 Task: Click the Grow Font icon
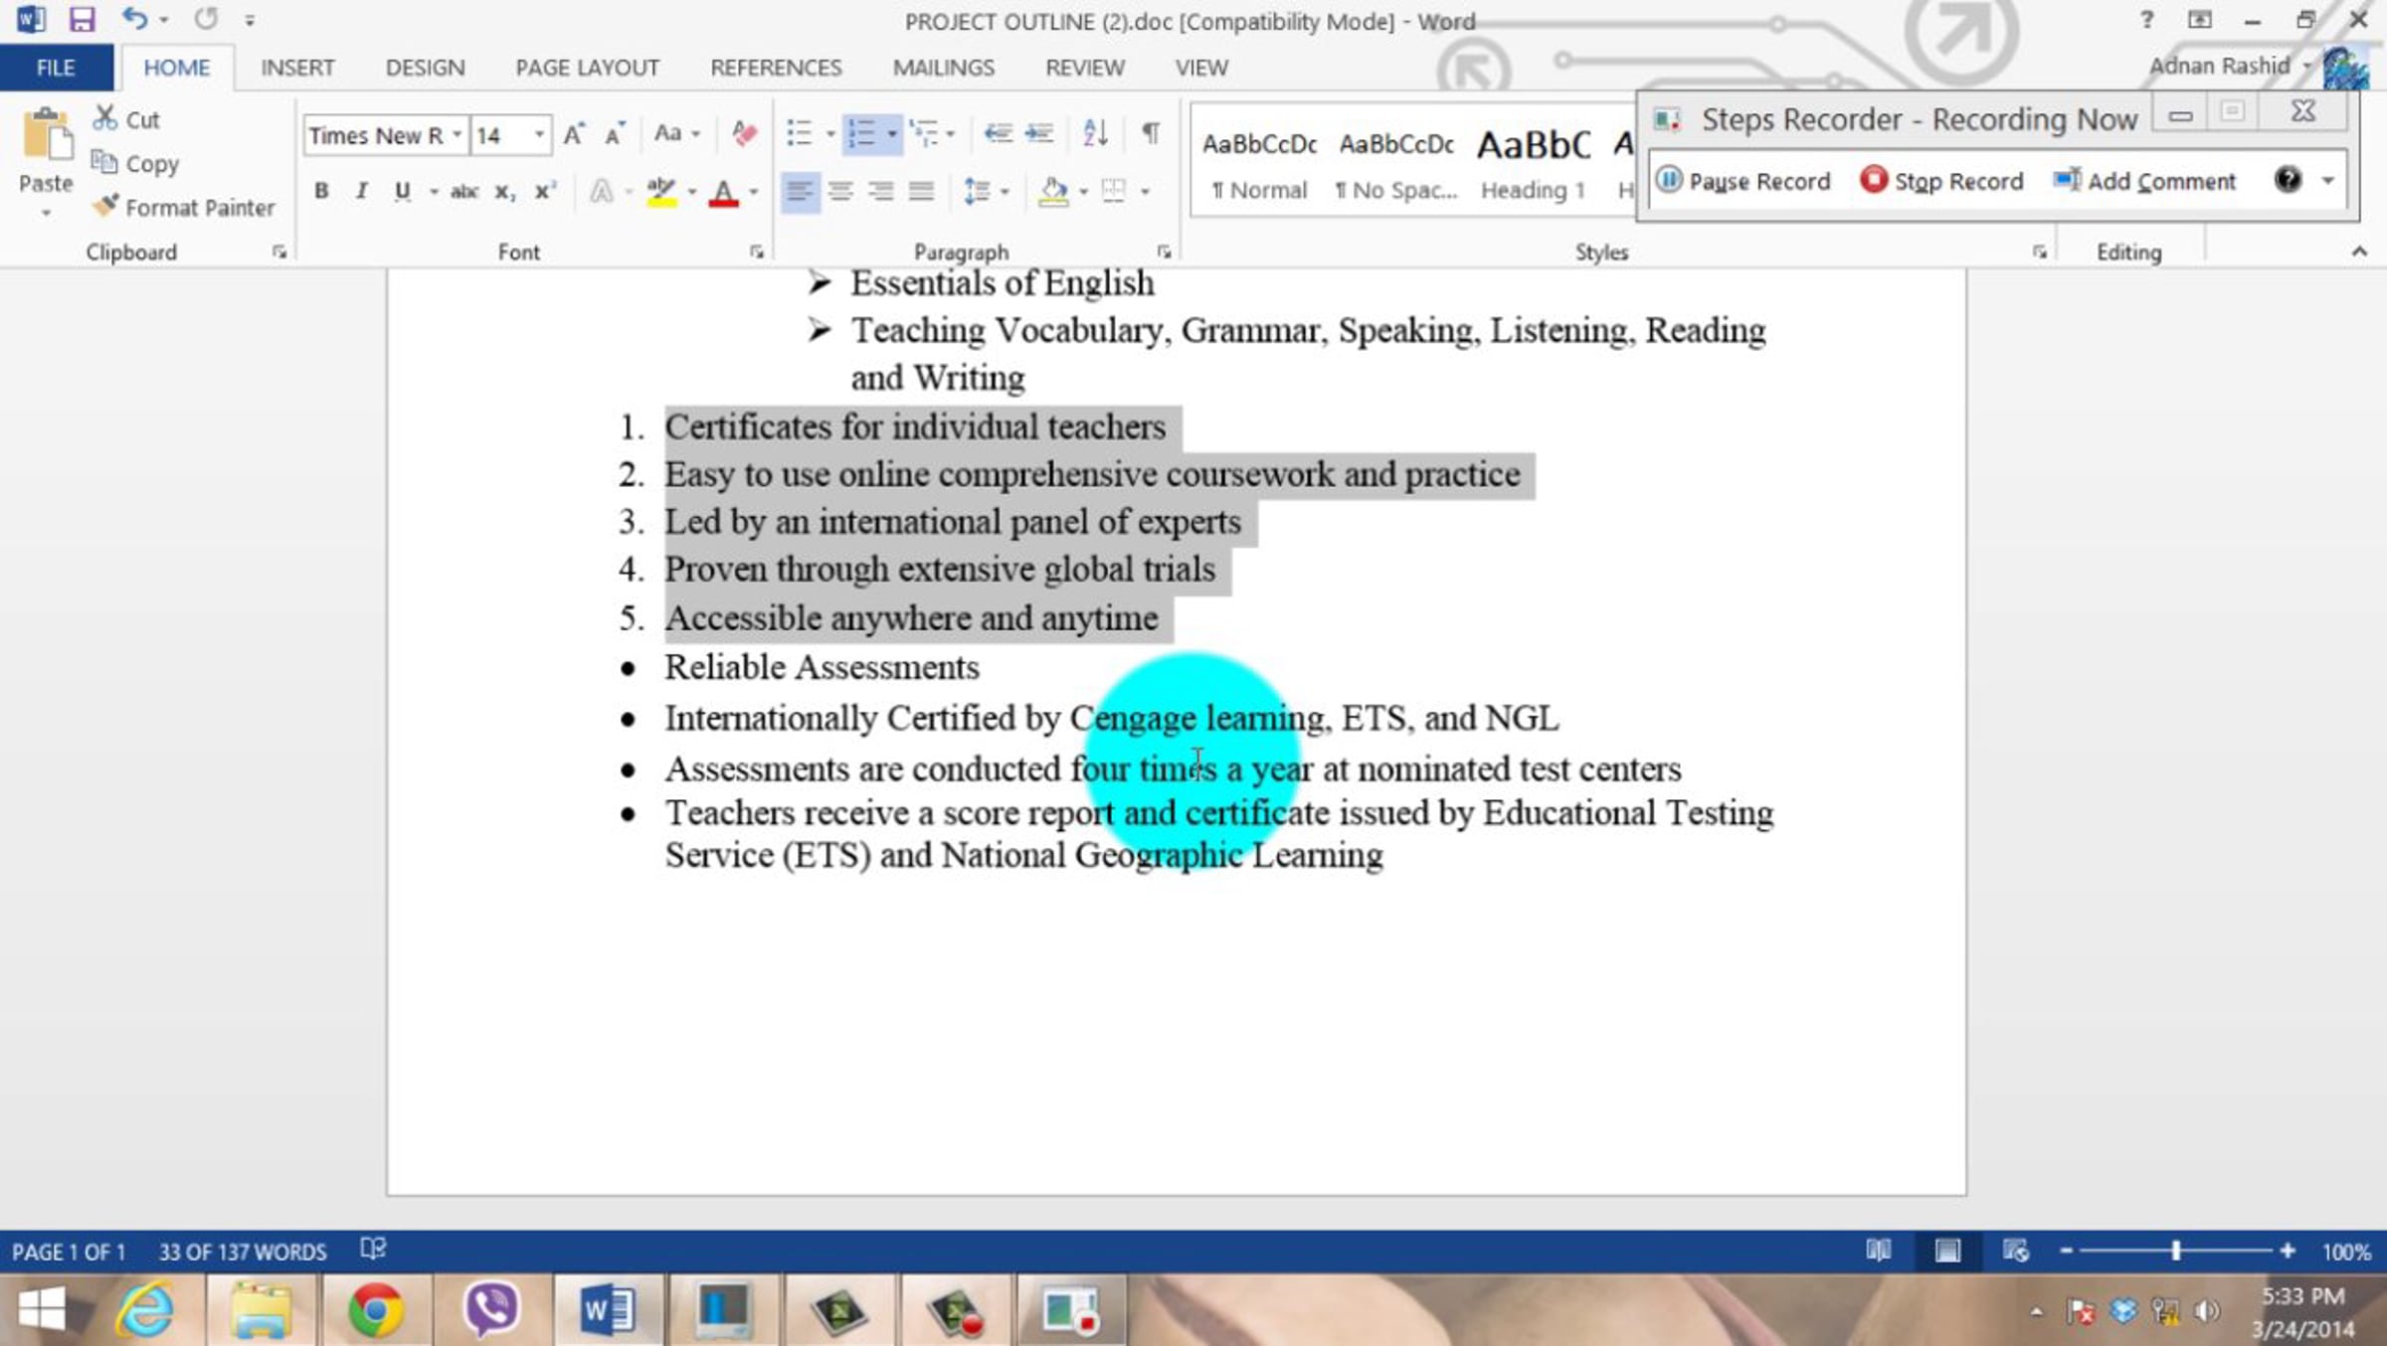[x=574, y=134]
